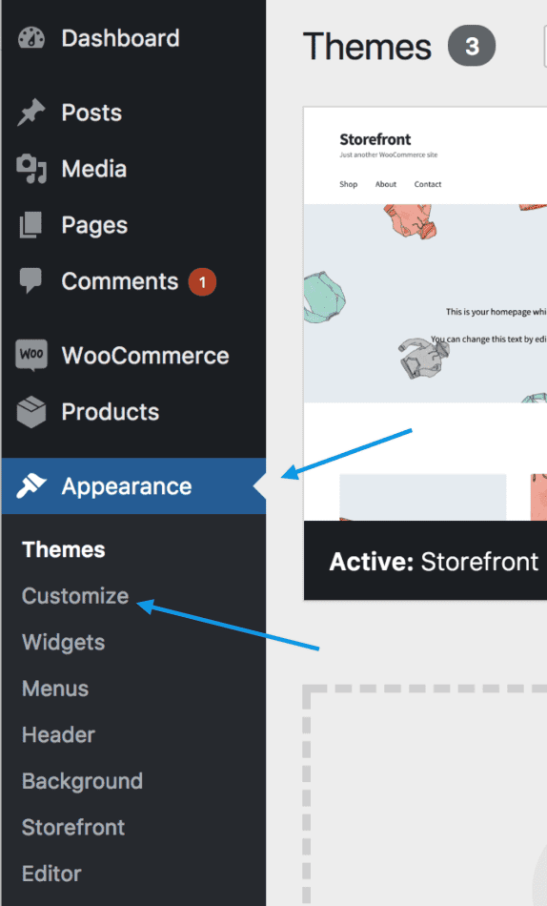Open the Header settings link
This screenshot has height=906, width=547.
click(58, 734)
